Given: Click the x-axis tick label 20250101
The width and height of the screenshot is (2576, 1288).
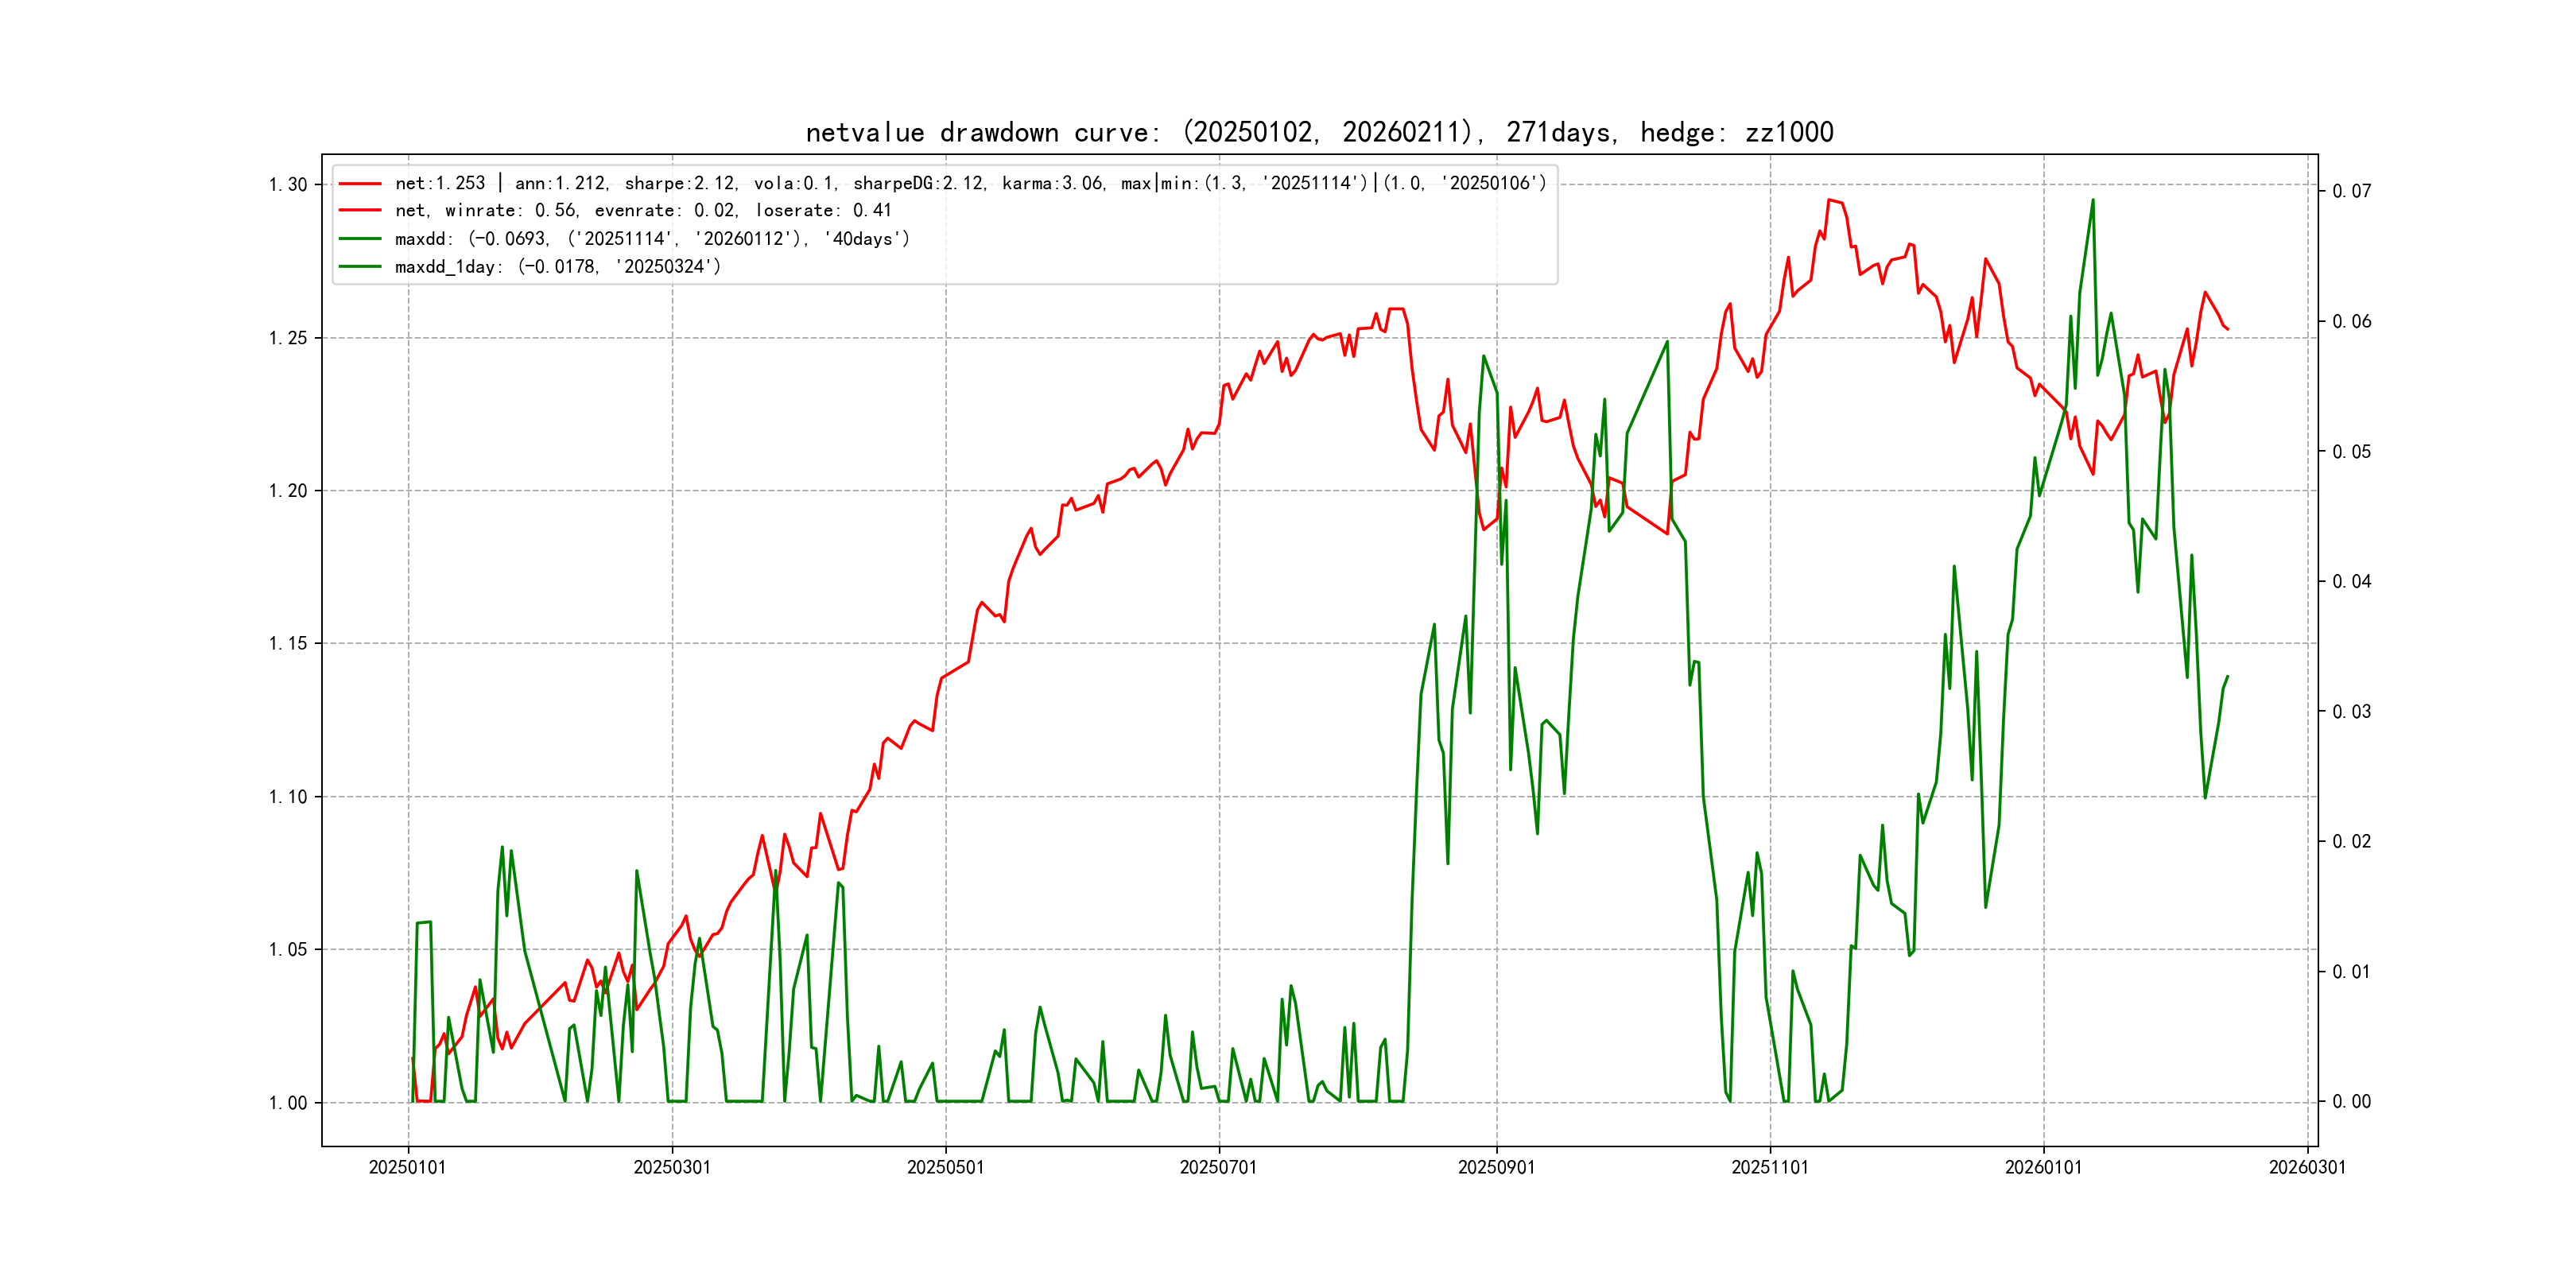Looking at the screenshot, I should click(x=408, y=1168).
